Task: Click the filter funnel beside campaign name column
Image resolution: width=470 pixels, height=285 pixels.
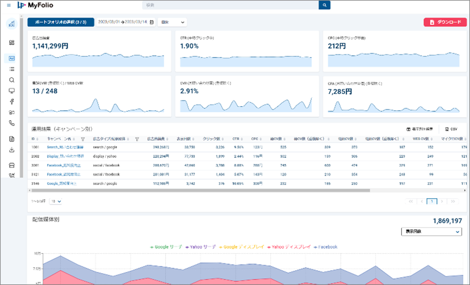Action: pyautogui.click(x=83, y=139)
